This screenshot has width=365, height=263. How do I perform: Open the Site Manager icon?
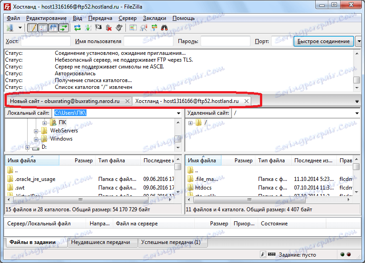[x=10, y=28]
